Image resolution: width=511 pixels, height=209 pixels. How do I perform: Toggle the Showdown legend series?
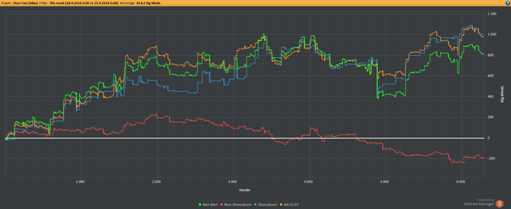click(265, 204)
